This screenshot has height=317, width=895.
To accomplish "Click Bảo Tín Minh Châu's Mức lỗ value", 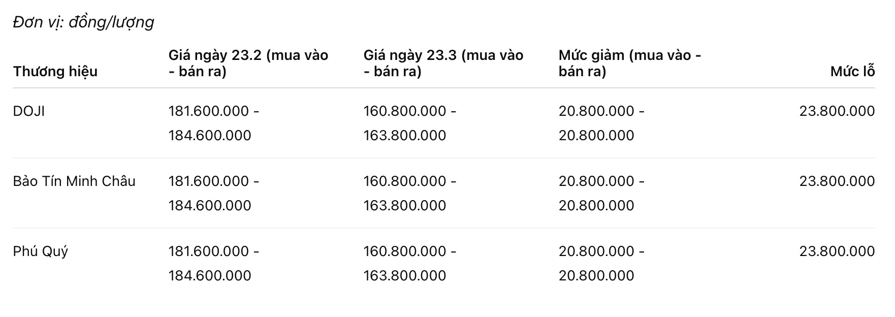I will pos(837,181).
